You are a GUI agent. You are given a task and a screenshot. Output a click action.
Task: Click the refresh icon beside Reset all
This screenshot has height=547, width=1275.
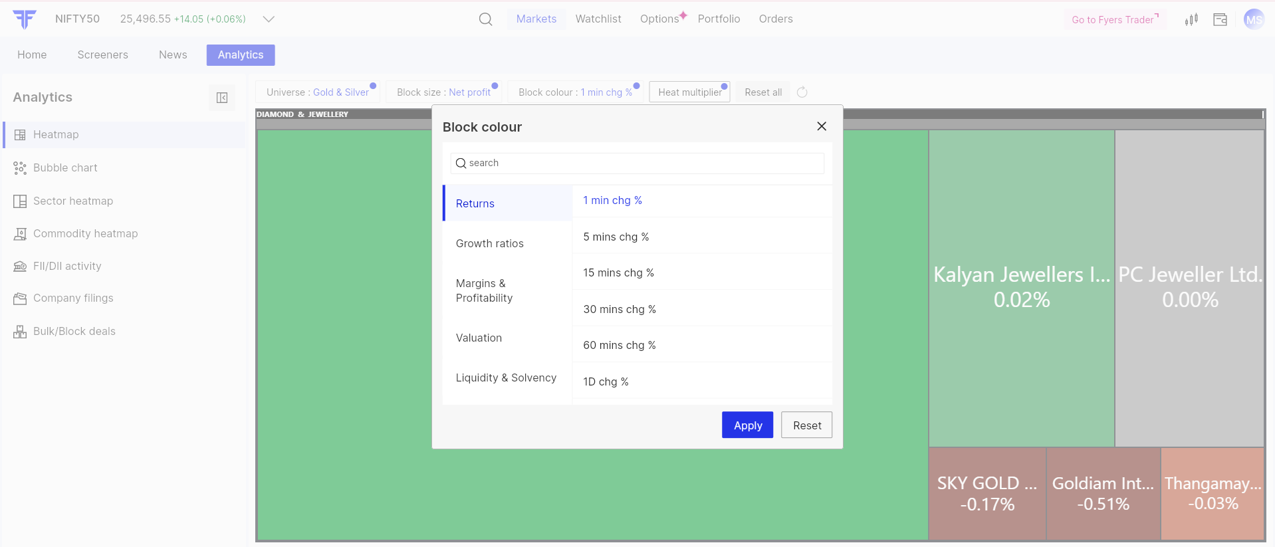click(802, 92)
